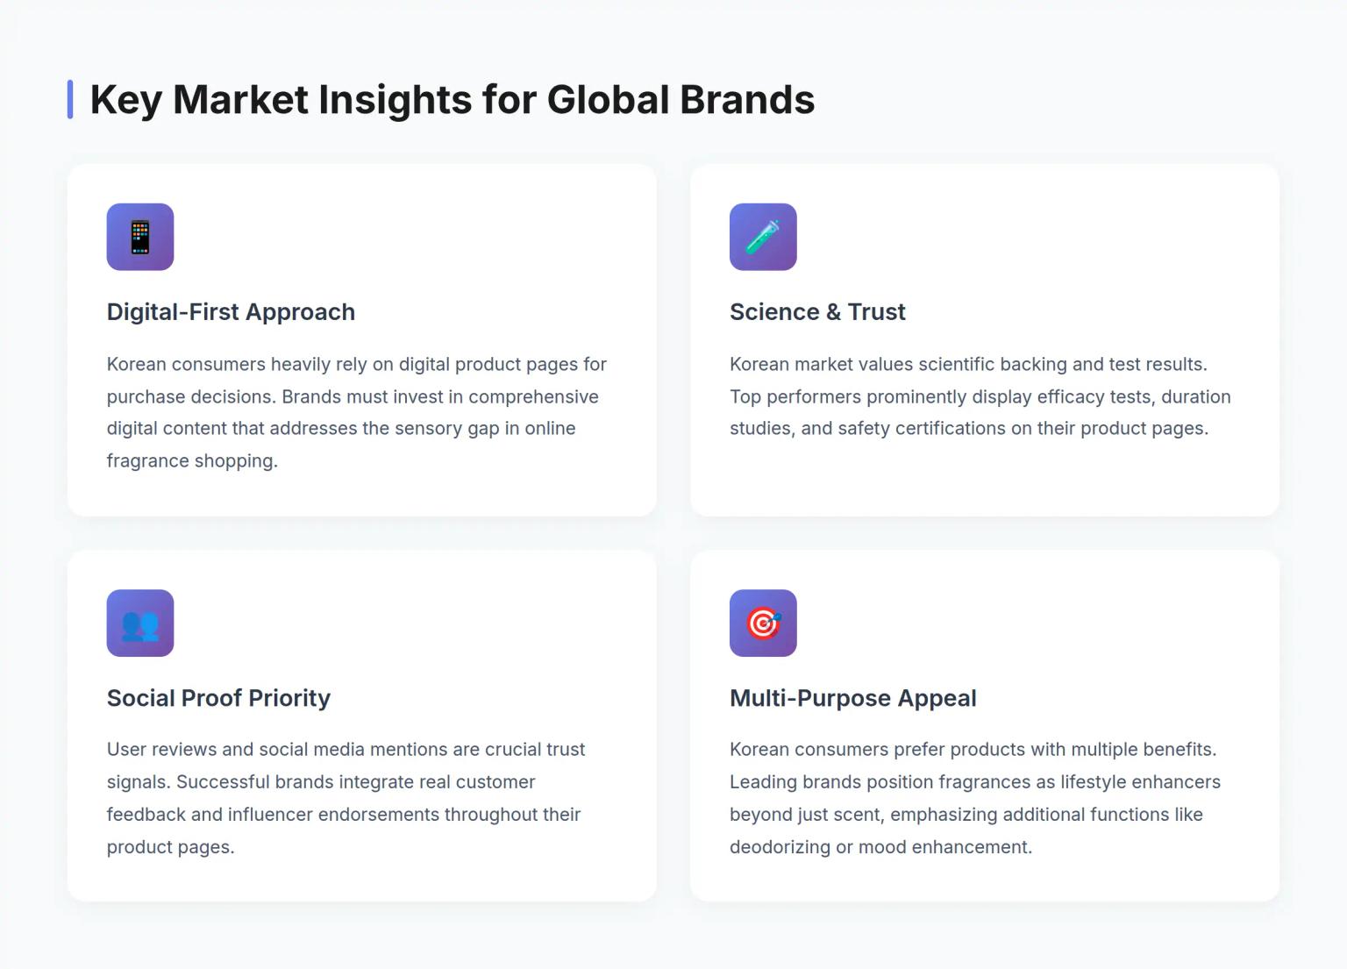Click the blue accent bar beside the title
This screenshot has width=1347, height=969.
(x=70, y=99)
